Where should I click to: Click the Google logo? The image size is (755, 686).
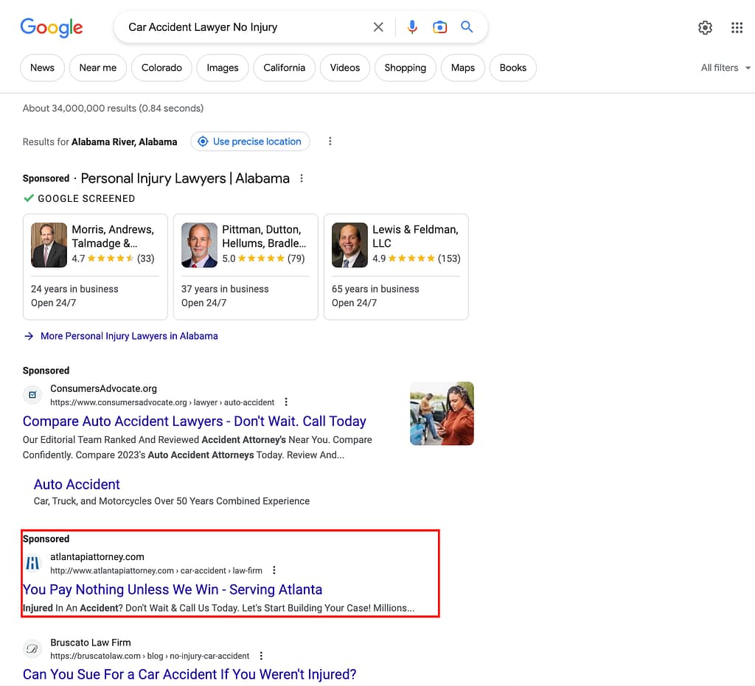pos(52,27)
